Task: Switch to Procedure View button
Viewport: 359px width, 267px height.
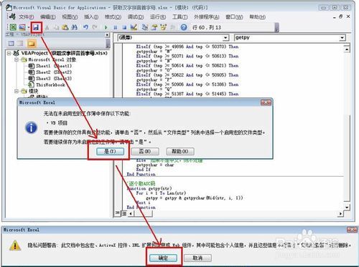Action: click(x=117, y=213)
